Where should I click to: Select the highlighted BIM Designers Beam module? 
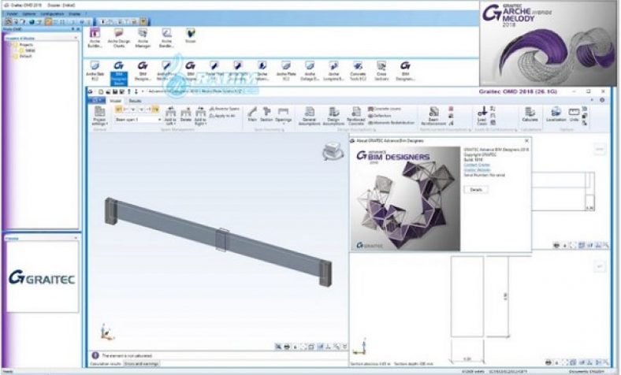click(x=119, y=72)
